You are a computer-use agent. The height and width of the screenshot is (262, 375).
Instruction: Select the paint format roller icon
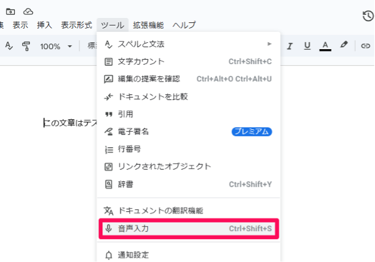click(x=26, y=46)
